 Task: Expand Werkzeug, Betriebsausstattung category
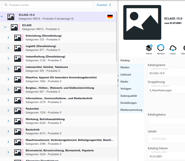(8, 121)
